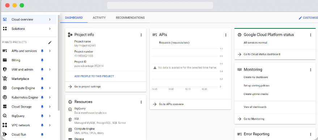
Task: Click the Cloud overview dashboard icon
Action: pos(5,19)
